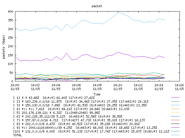Screen dimensions: 185x138
Task: Click the x-axis tick label '14:10'
Action: coord(118,85)
